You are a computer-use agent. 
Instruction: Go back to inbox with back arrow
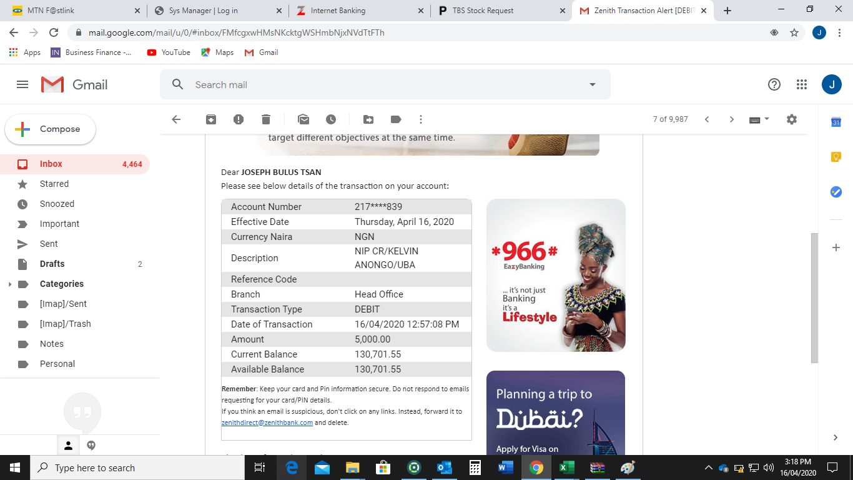click(176, 119)
